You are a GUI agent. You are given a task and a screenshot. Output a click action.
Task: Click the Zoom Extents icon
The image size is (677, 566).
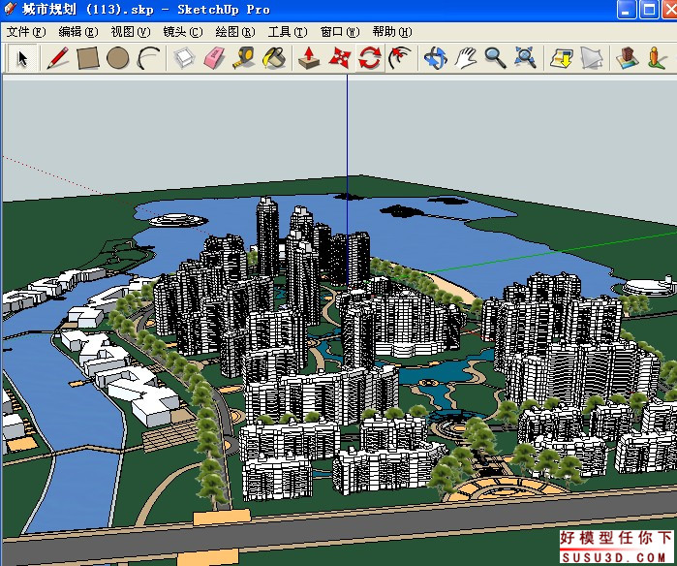tap(526, 58)
